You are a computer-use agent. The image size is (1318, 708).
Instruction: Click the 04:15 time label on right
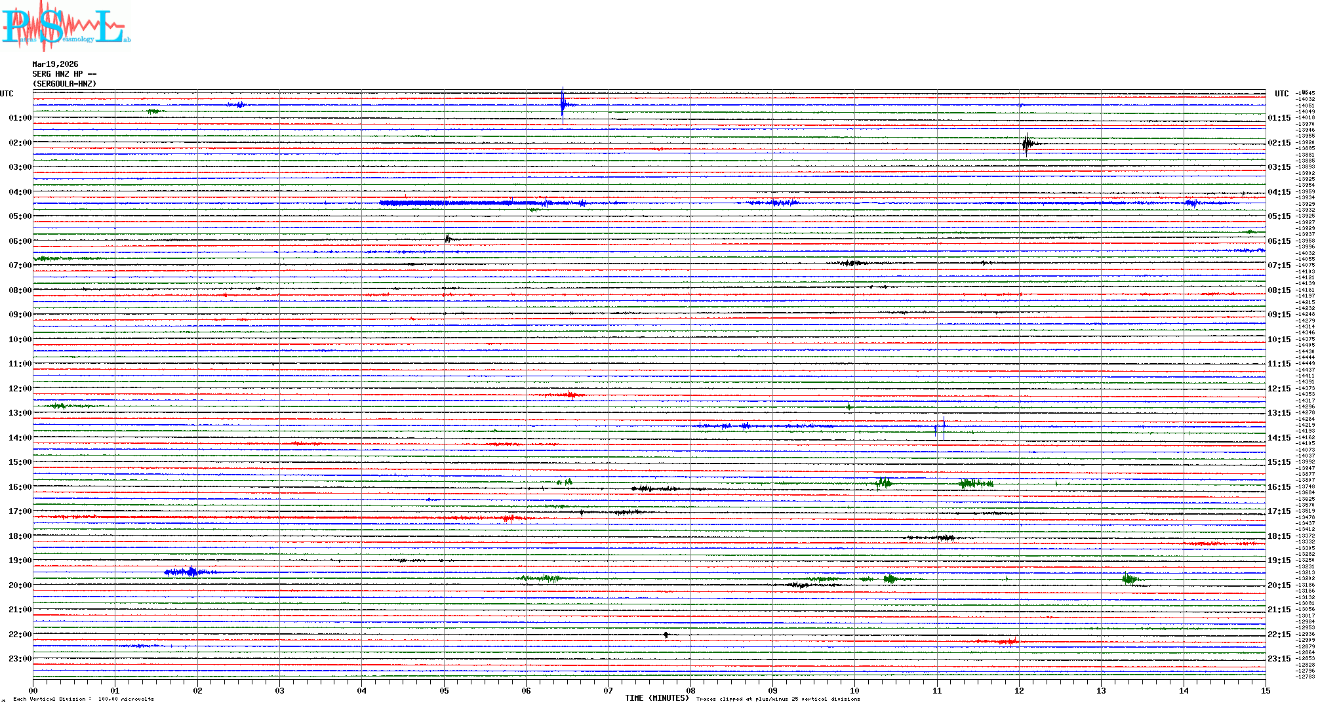[1279, 192]
